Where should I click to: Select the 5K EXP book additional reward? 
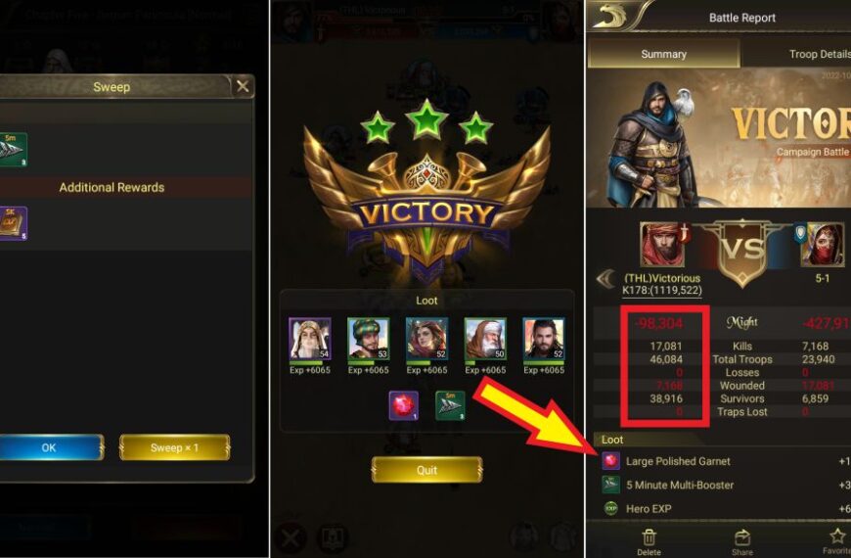[13, 223]
